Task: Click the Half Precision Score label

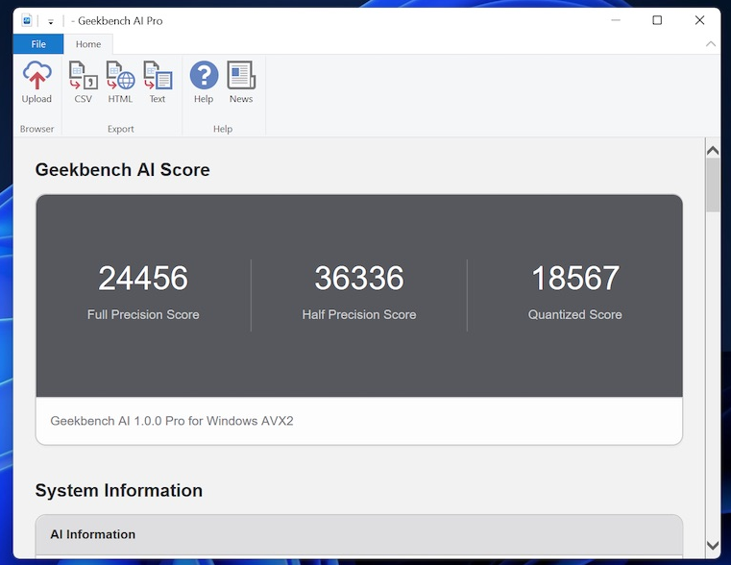Action: 359,314
